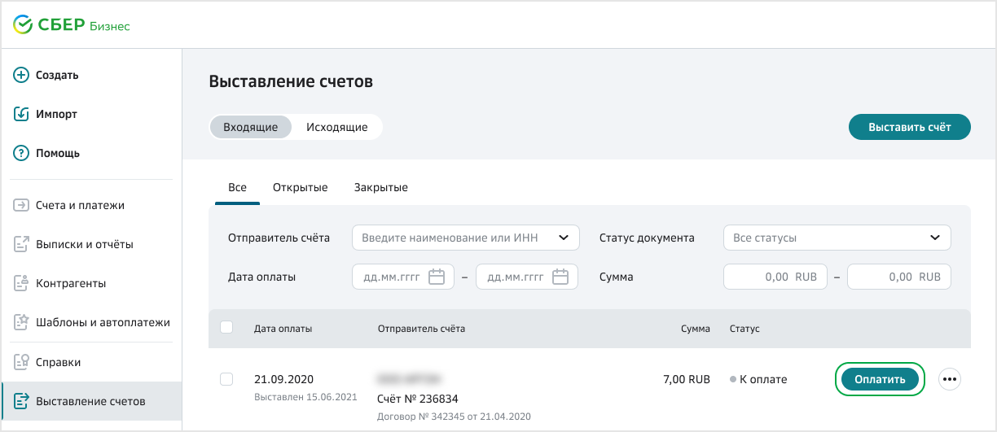Open Импорт via its sidebar icon
Image resolution: width=997 pixels, height=432 pixels.
tap(22, 114)
